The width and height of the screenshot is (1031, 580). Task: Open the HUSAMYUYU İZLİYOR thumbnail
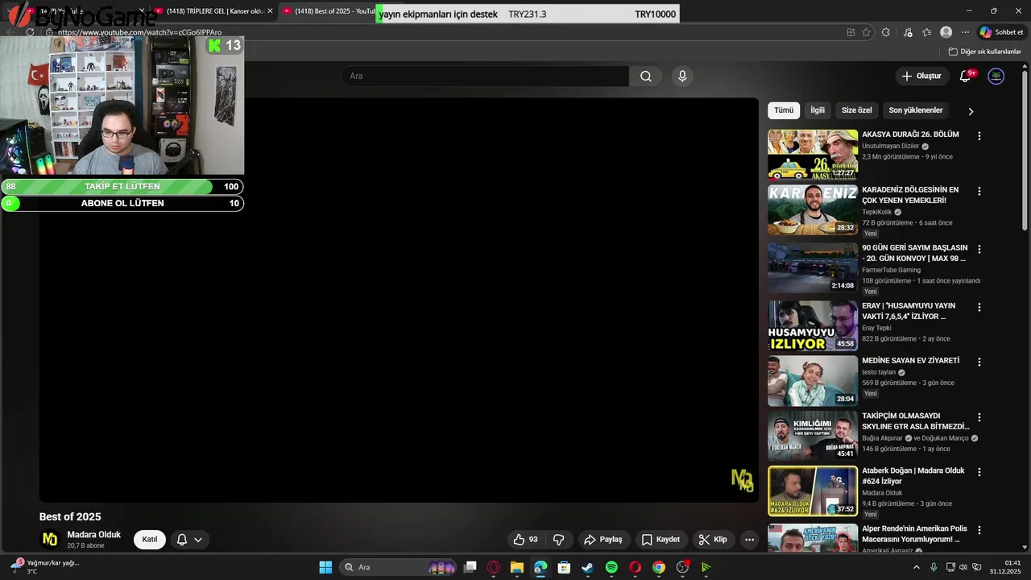(x=813, y=326)
